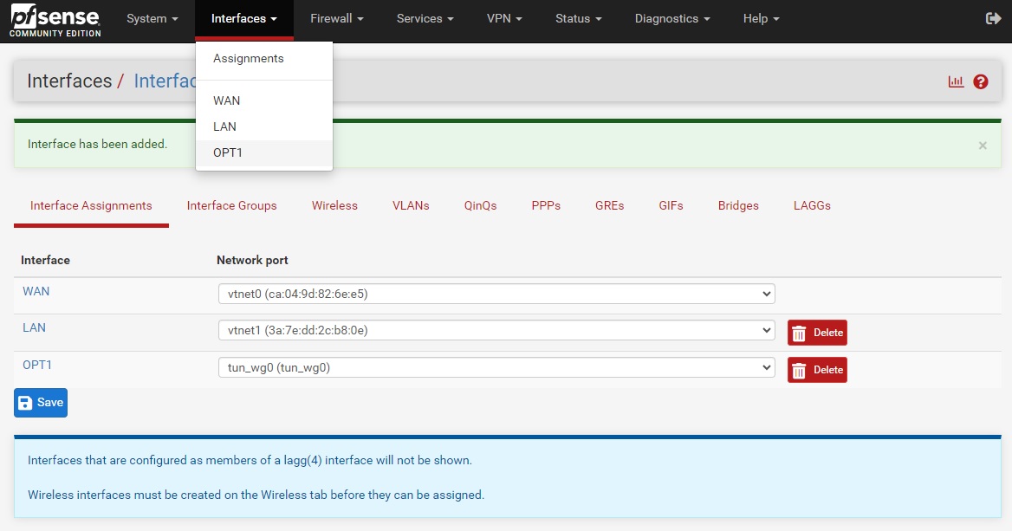
Task: Open the WAN network port dropdown
Action: 496,294
